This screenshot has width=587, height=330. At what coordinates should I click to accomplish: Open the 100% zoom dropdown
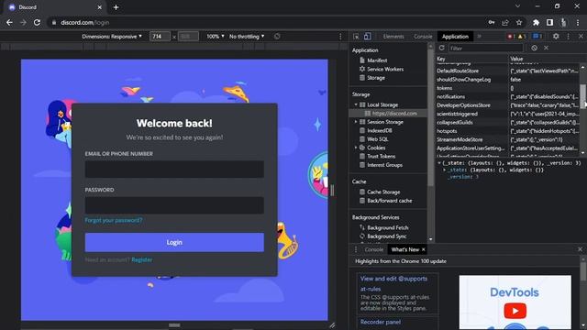(216, 37)
